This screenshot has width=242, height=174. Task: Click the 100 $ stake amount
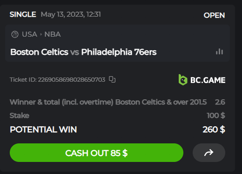[216, 116]
